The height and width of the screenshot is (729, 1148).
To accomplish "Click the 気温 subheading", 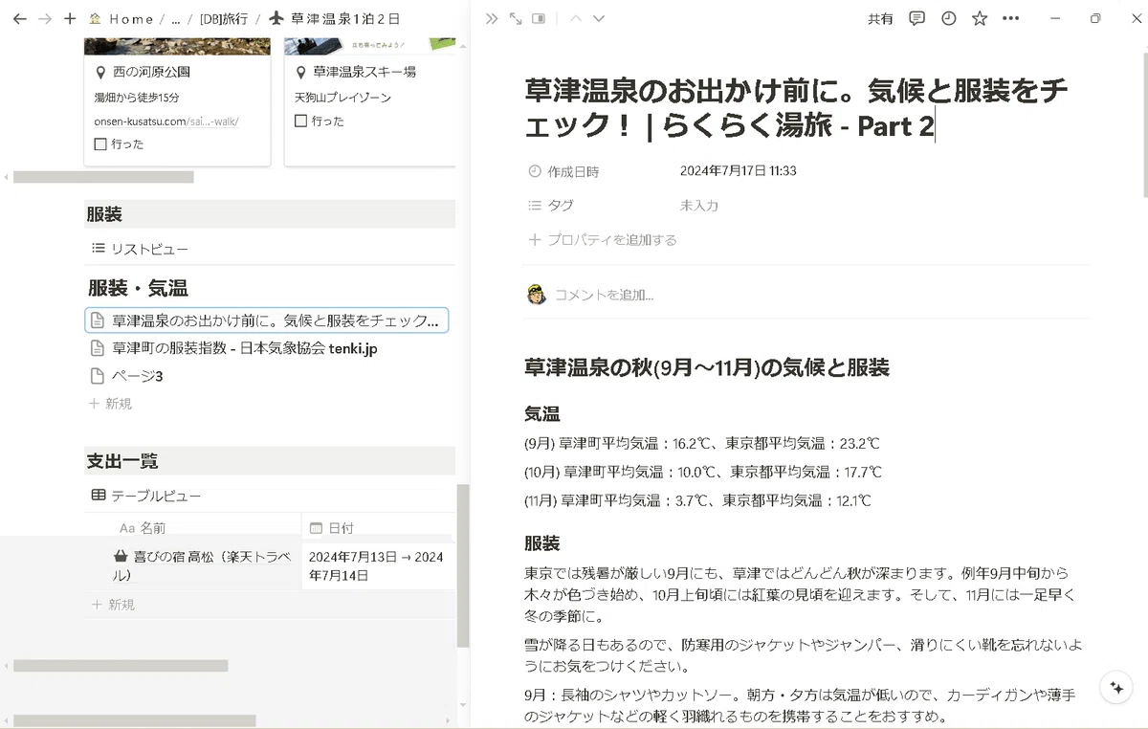I will coord(541,414).
